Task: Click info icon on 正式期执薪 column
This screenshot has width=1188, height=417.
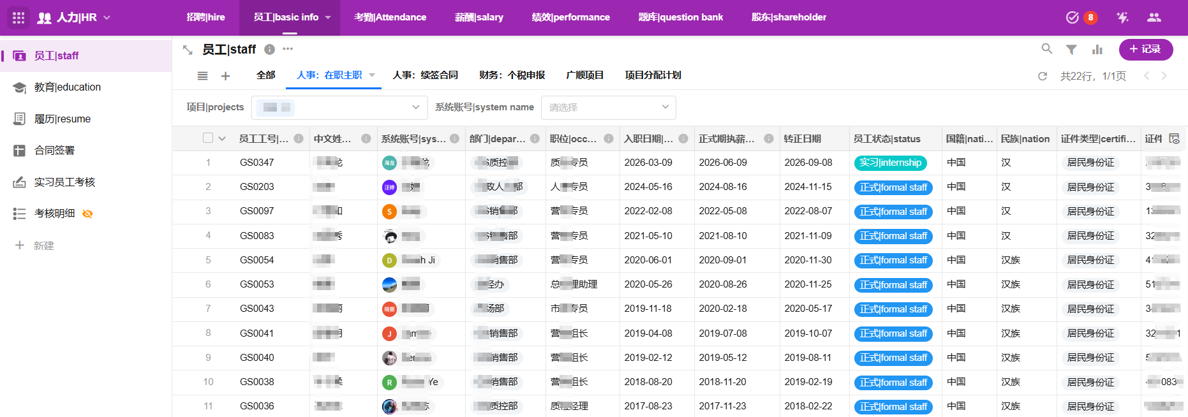Action: click(x=769, y=138)
